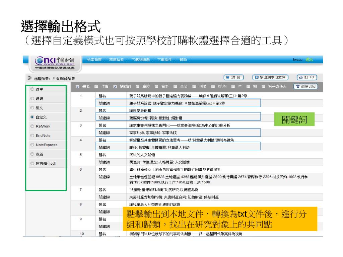
Task: Open 幫助 in the top navigation
Action: tap(183, 60)
